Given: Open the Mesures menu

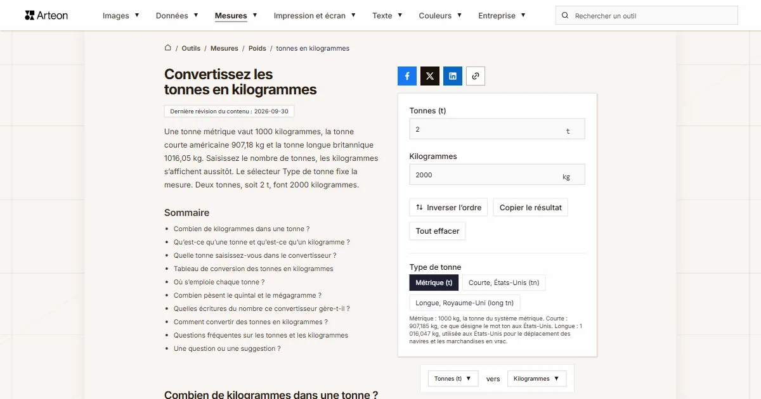Looking at the screenshot, I should click(236, 16).
